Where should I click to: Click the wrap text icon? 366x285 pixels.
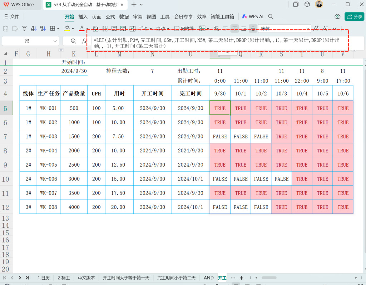pos(95,29)
